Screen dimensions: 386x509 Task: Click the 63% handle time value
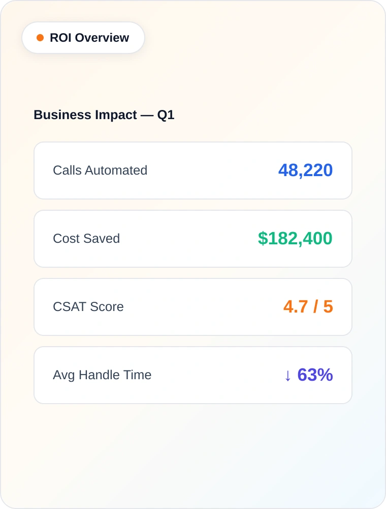click(x=315, y=375)
